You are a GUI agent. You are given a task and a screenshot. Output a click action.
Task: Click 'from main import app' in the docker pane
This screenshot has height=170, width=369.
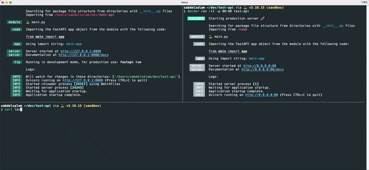(228, 51)
